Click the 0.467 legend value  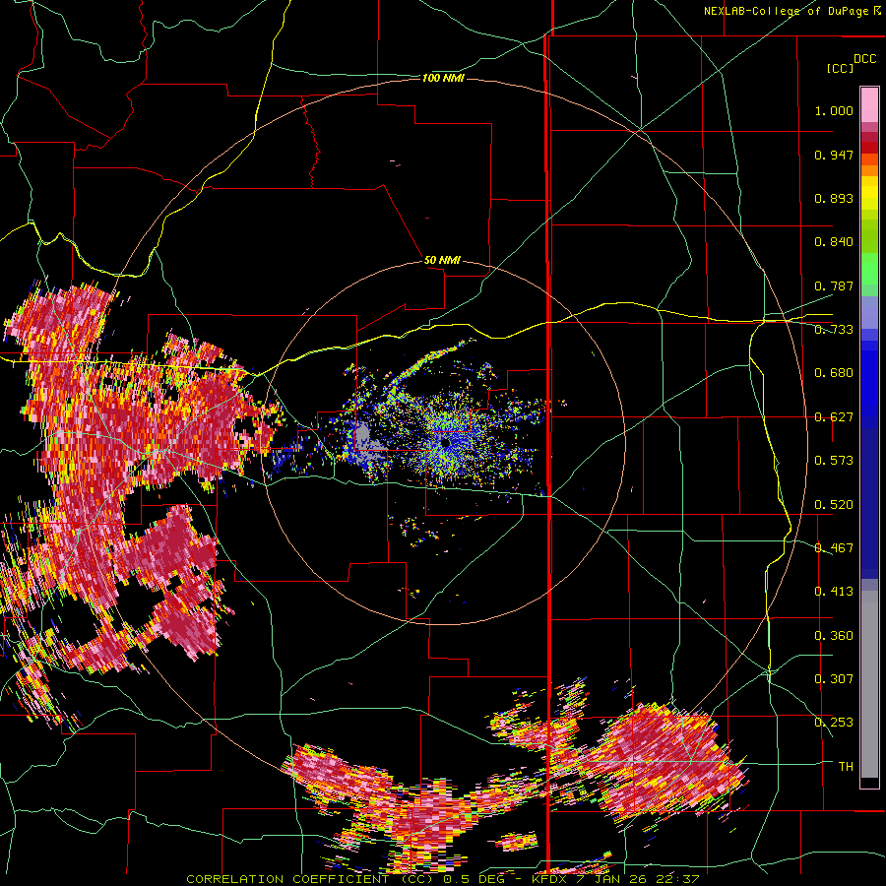834,548
